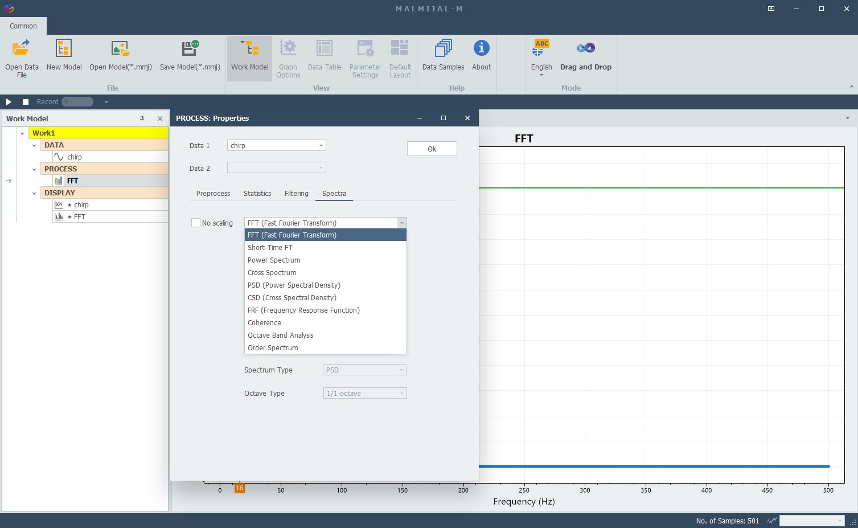Choose FFT (Fast Fourier Transform) from the list

[326, 235]
